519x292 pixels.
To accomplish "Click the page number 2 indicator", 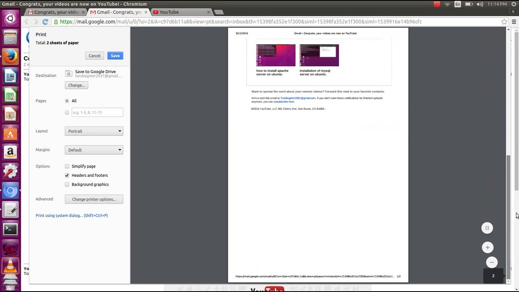I will 493,276.
